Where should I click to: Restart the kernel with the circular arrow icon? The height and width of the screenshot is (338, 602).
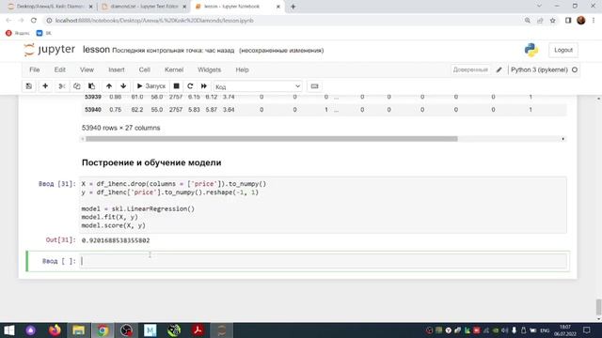(x=190, y=86)
